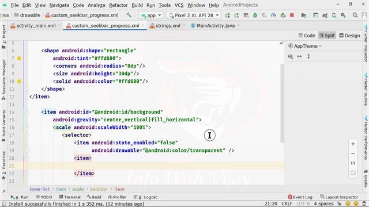This screenshot has height=207, width=369.
Task: Open the Resource Manager sidebar panel
Action: [4, 80]
